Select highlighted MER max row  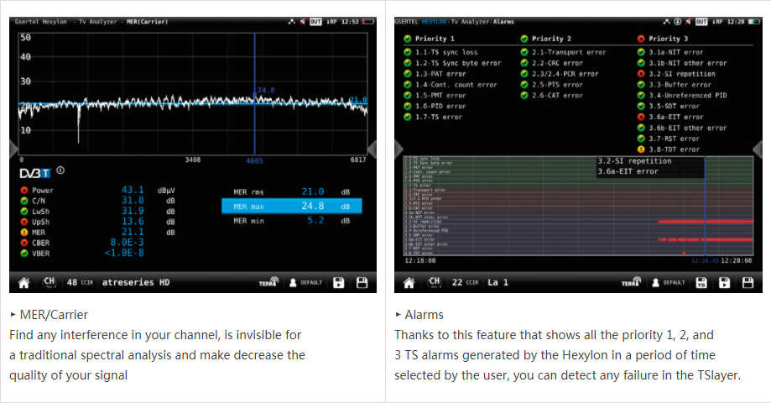pos(291,207)
